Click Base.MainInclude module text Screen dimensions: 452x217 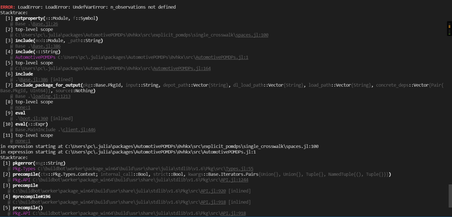coord(35,130)
